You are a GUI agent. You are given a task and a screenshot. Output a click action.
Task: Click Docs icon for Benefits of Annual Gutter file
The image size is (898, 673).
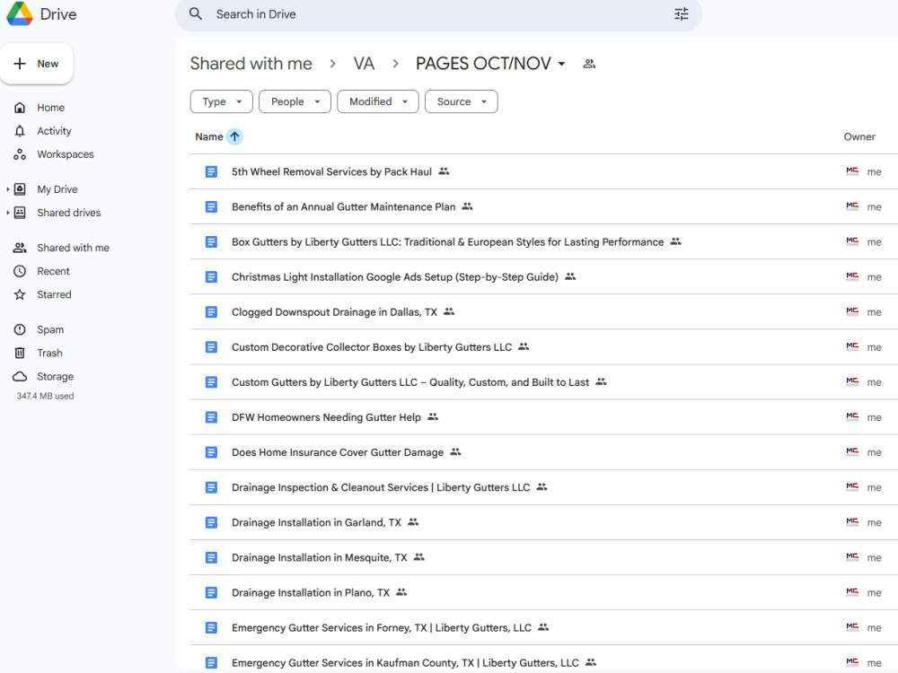coord(211,206)
